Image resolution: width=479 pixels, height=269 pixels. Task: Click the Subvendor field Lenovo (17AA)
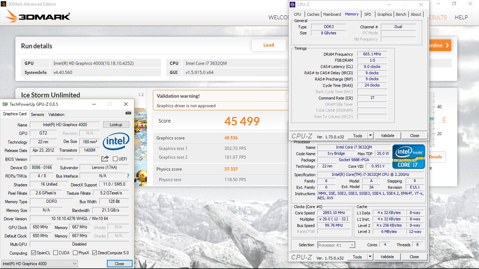coord(104,167)
